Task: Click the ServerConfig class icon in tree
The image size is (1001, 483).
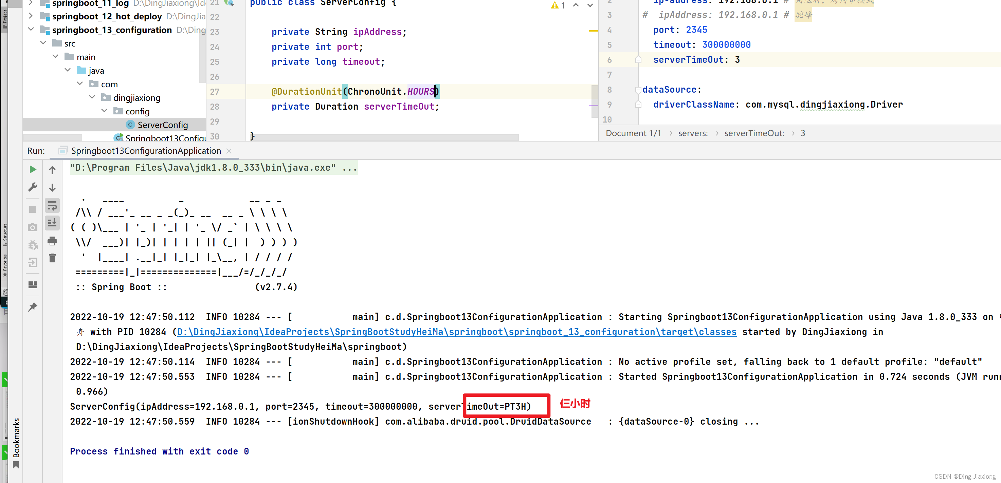Action: point(130,125)
